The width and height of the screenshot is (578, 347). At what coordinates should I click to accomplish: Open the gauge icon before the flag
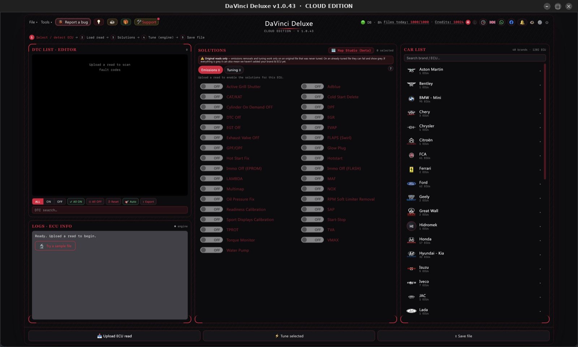click(483, 22)
